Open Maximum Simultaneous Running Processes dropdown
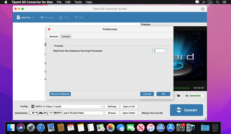This screenshot has width=231, height=134. (x=159, y=51)
